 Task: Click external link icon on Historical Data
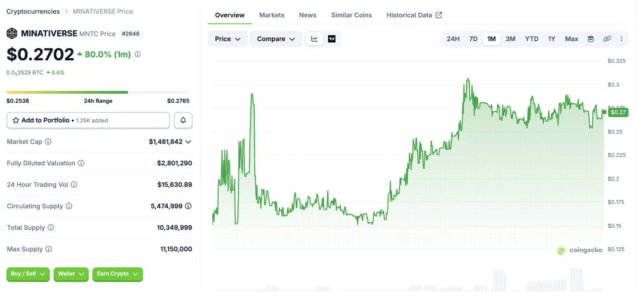point(439,15)
